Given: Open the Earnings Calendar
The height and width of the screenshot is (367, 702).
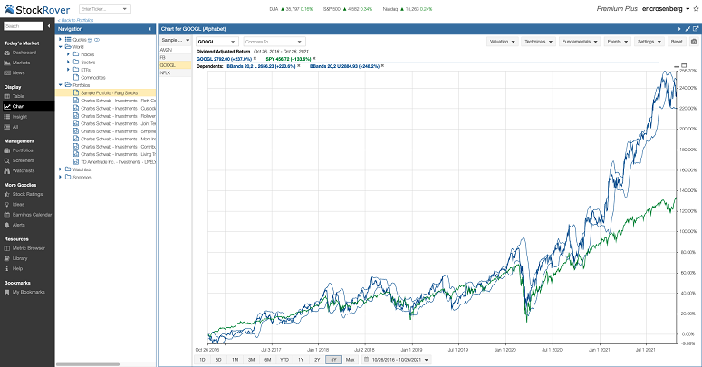Looking at the screenshot, I should [x=28, y=215].
